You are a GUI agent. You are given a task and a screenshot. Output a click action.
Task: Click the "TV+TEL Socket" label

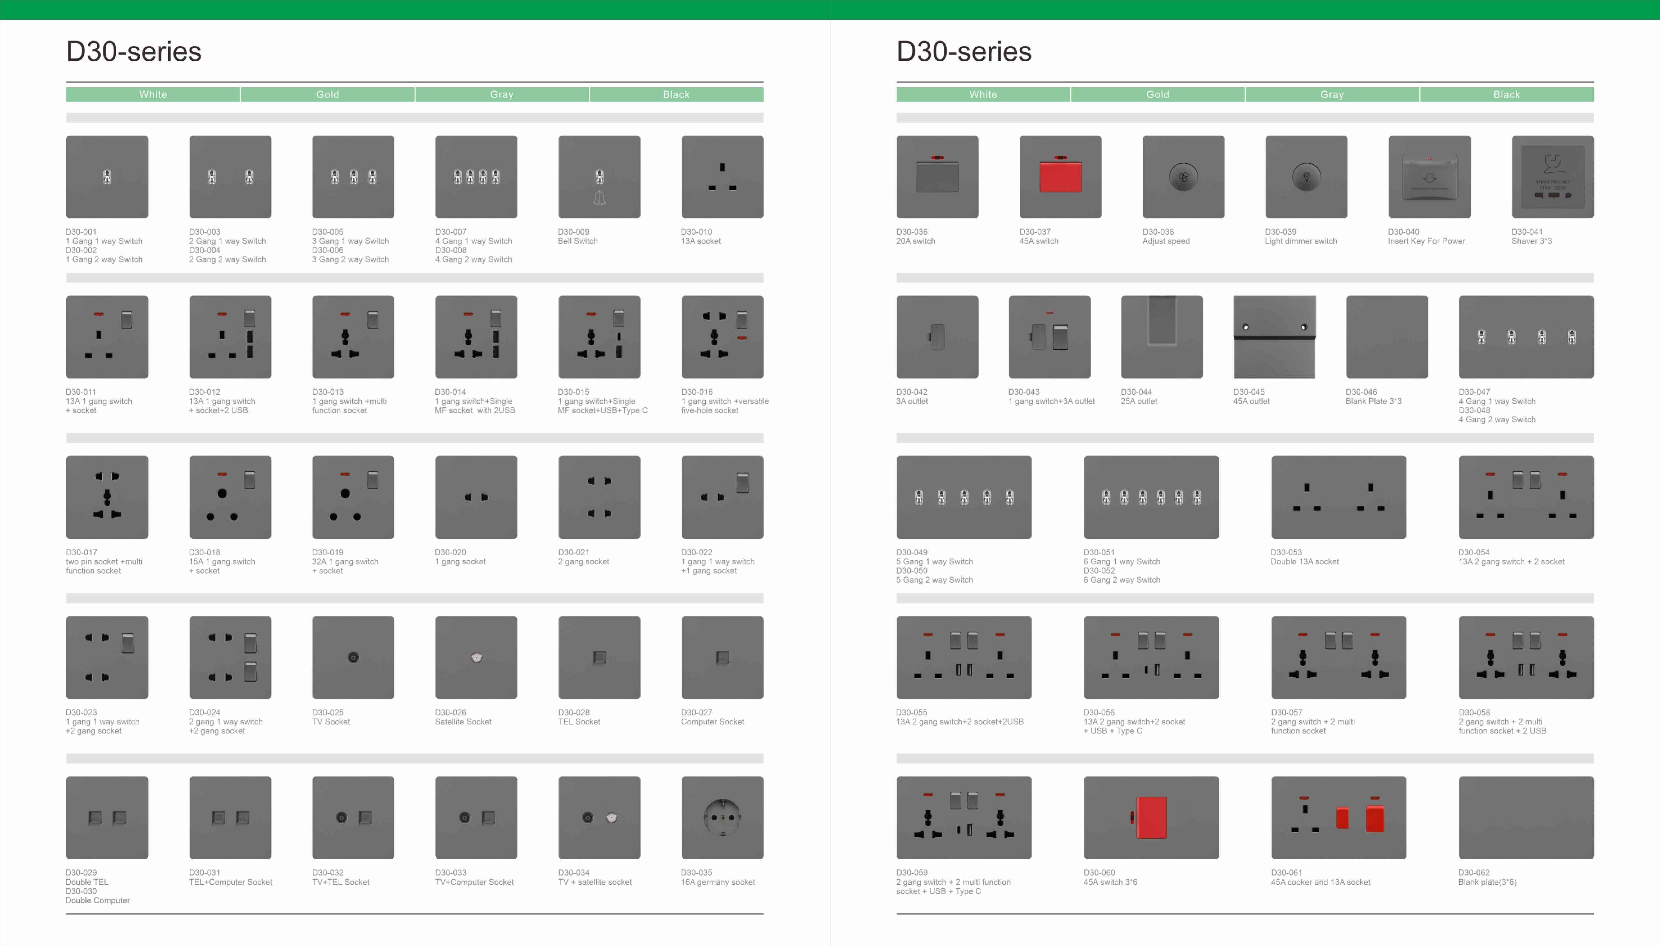click(x=341, y=882)
